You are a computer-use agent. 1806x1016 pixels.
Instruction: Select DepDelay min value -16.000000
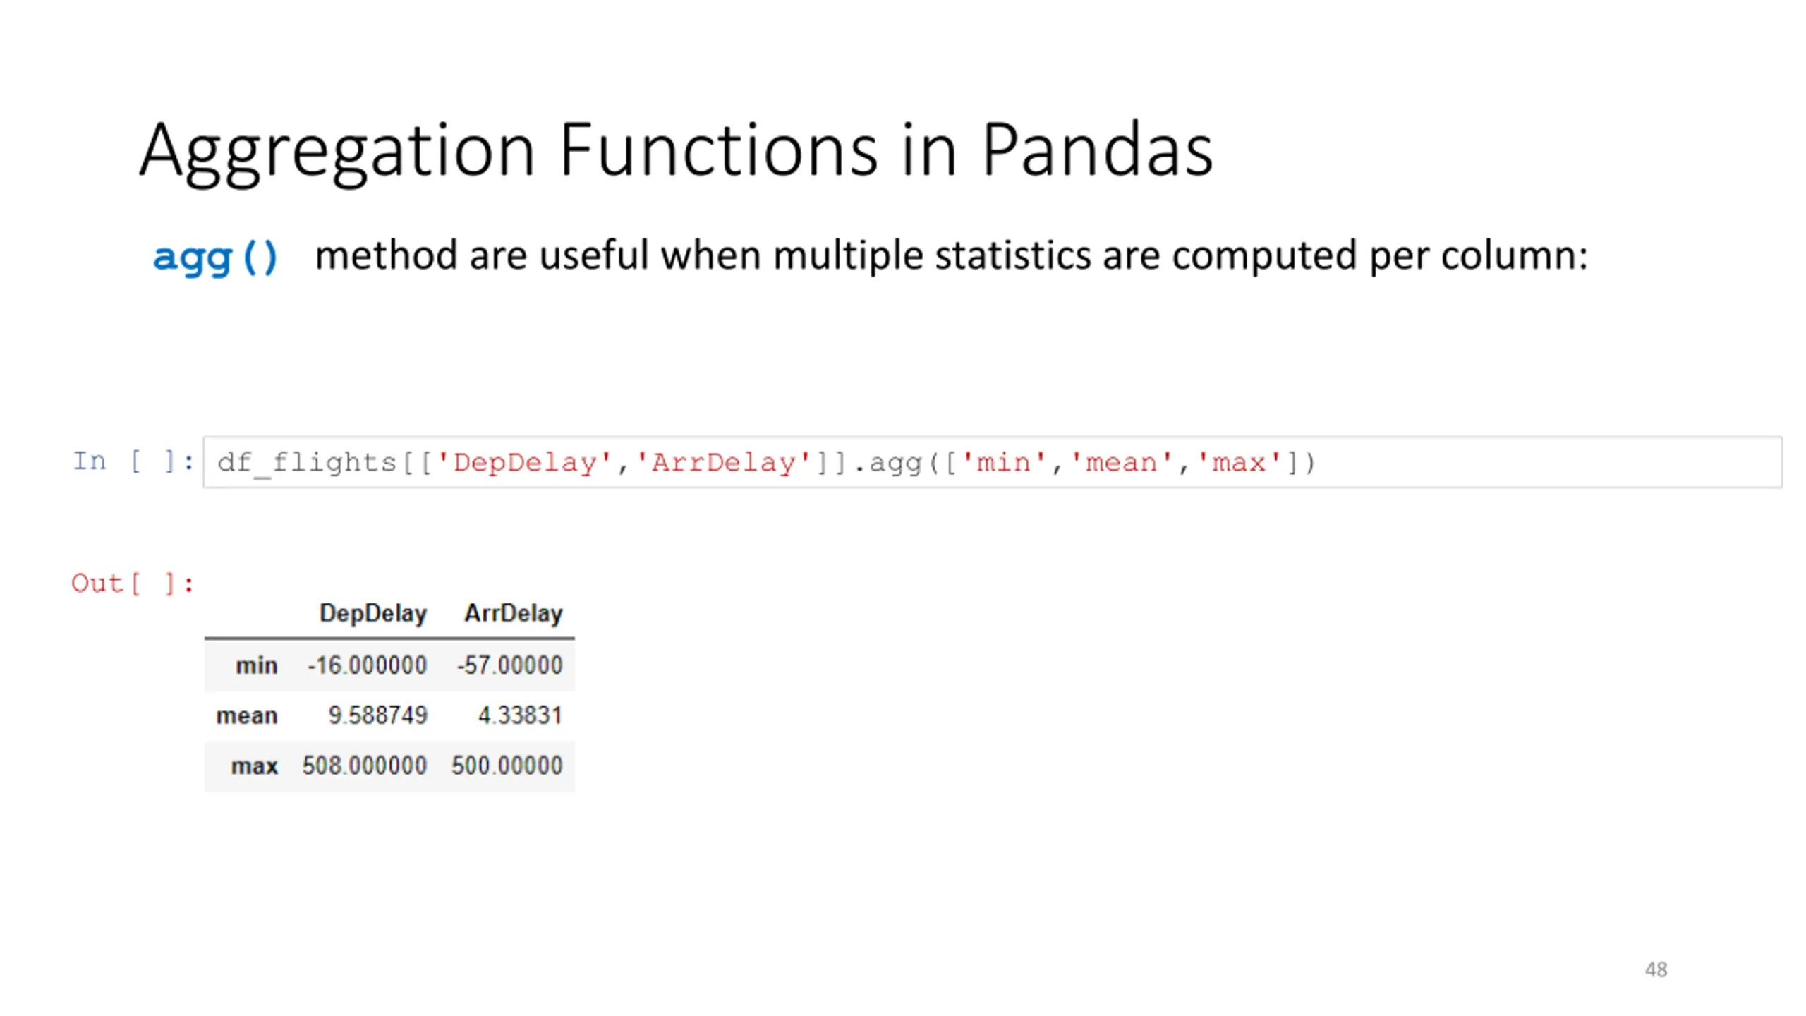coord(367,665)
